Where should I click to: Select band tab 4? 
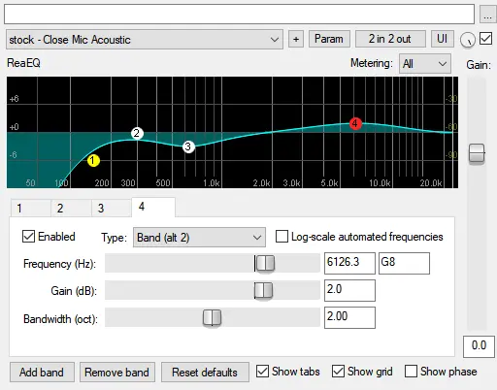pos(153,207)
